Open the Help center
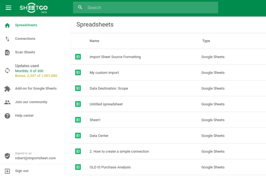This screenshot has width=266, height=177. [24, 116]
